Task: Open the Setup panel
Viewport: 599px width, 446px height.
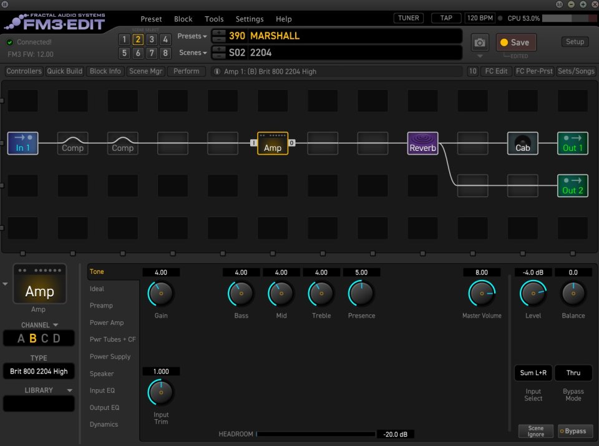Action: (x=574, y=41)
